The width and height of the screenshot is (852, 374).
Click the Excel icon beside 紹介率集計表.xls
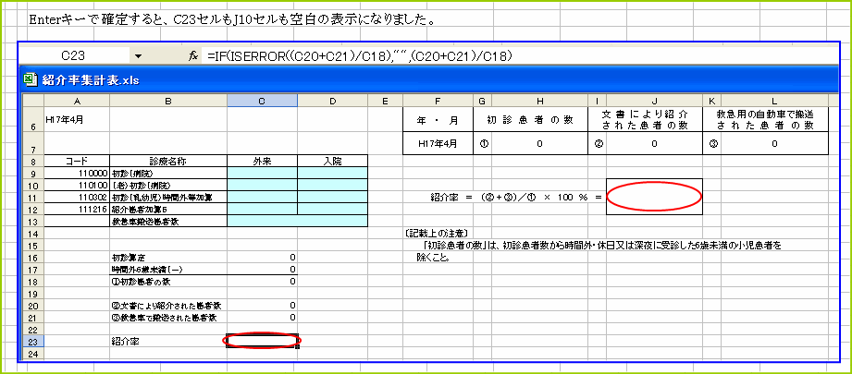pyautogui.click(x=30, y=80)
